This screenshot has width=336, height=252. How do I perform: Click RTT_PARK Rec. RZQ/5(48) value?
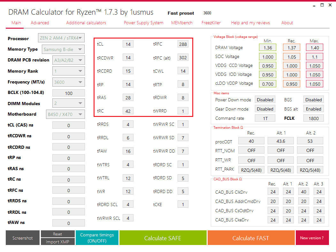coord(251,170)
